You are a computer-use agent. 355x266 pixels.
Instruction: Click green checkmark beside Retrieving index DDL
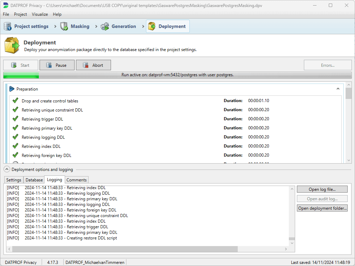coord(15,146)
